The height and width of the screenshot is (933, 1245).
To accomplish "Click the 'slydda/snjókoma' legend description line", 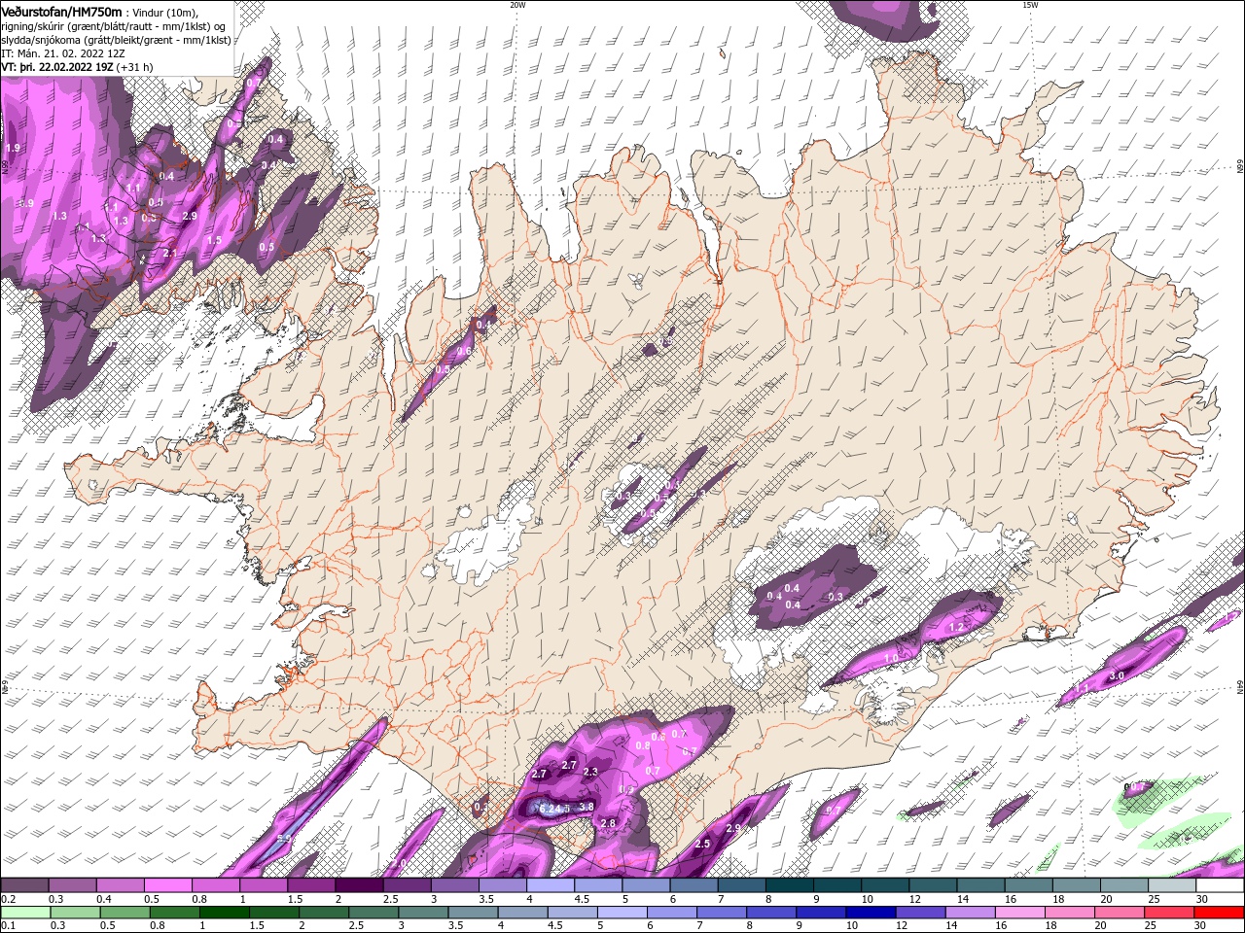I will pyautogui.click(x=117, y=40).
